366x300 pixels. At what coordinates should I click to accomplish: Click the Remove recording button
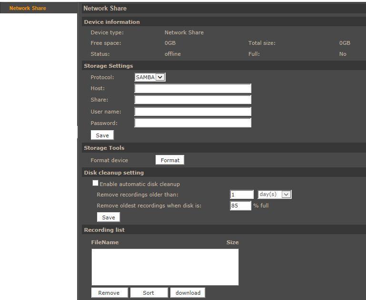click(x=109, y=293)
